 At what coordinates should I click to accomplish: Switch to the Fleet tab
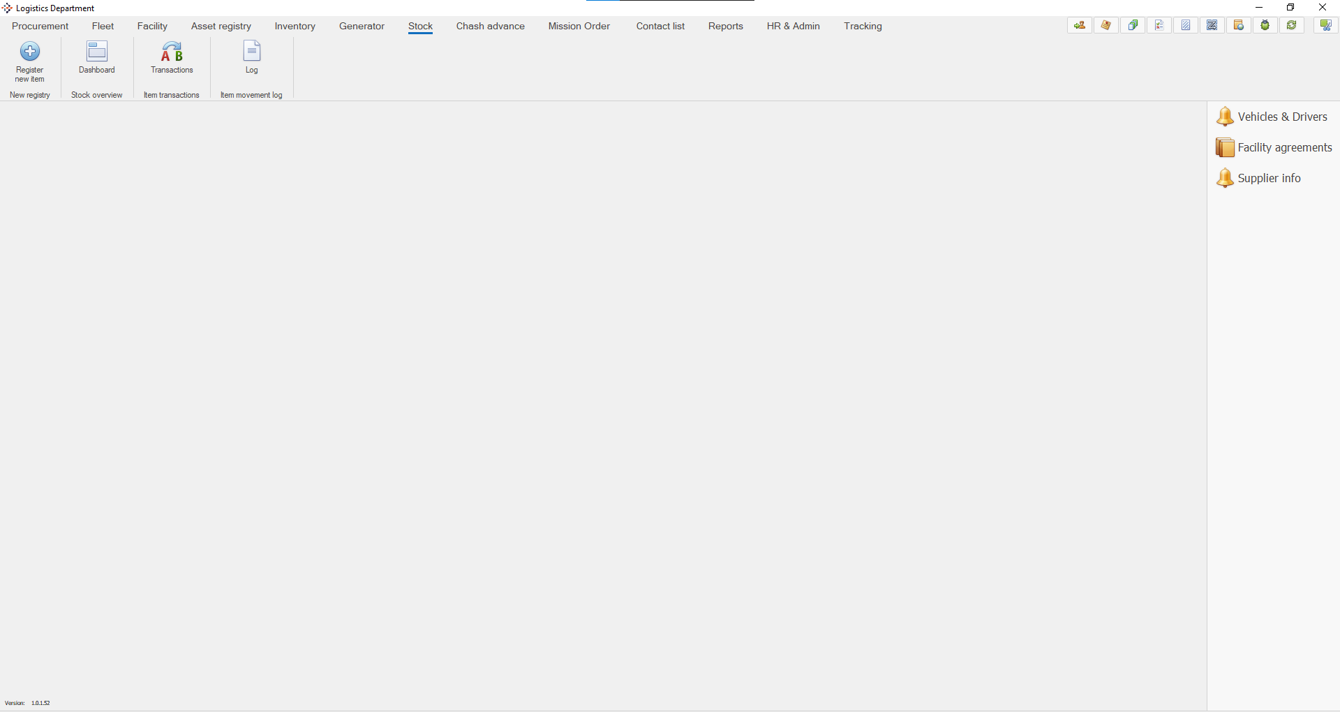(x=103, y=27)
